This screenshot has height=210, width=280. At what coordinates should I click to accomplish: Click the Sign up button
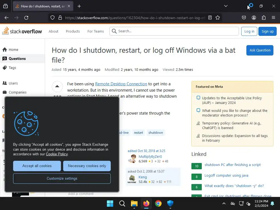[267, 31]
